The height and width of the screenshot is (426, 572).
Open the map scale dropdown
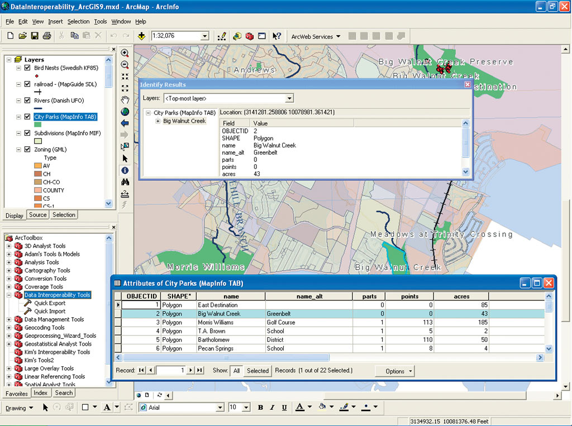point(204,36)
